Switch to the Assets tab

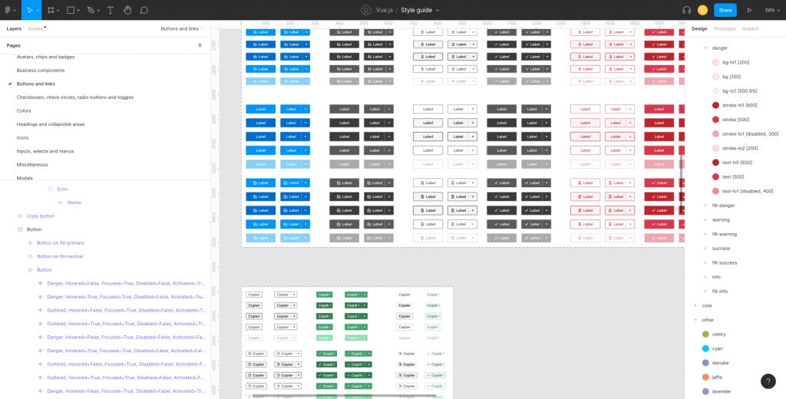tap(35, 28)
